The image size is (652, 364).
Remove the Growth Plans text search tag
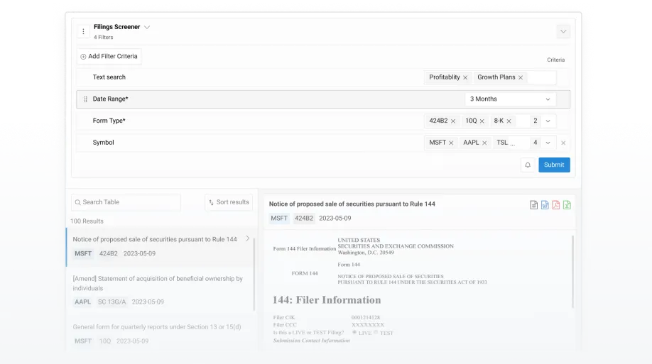(x=521, y=78)
